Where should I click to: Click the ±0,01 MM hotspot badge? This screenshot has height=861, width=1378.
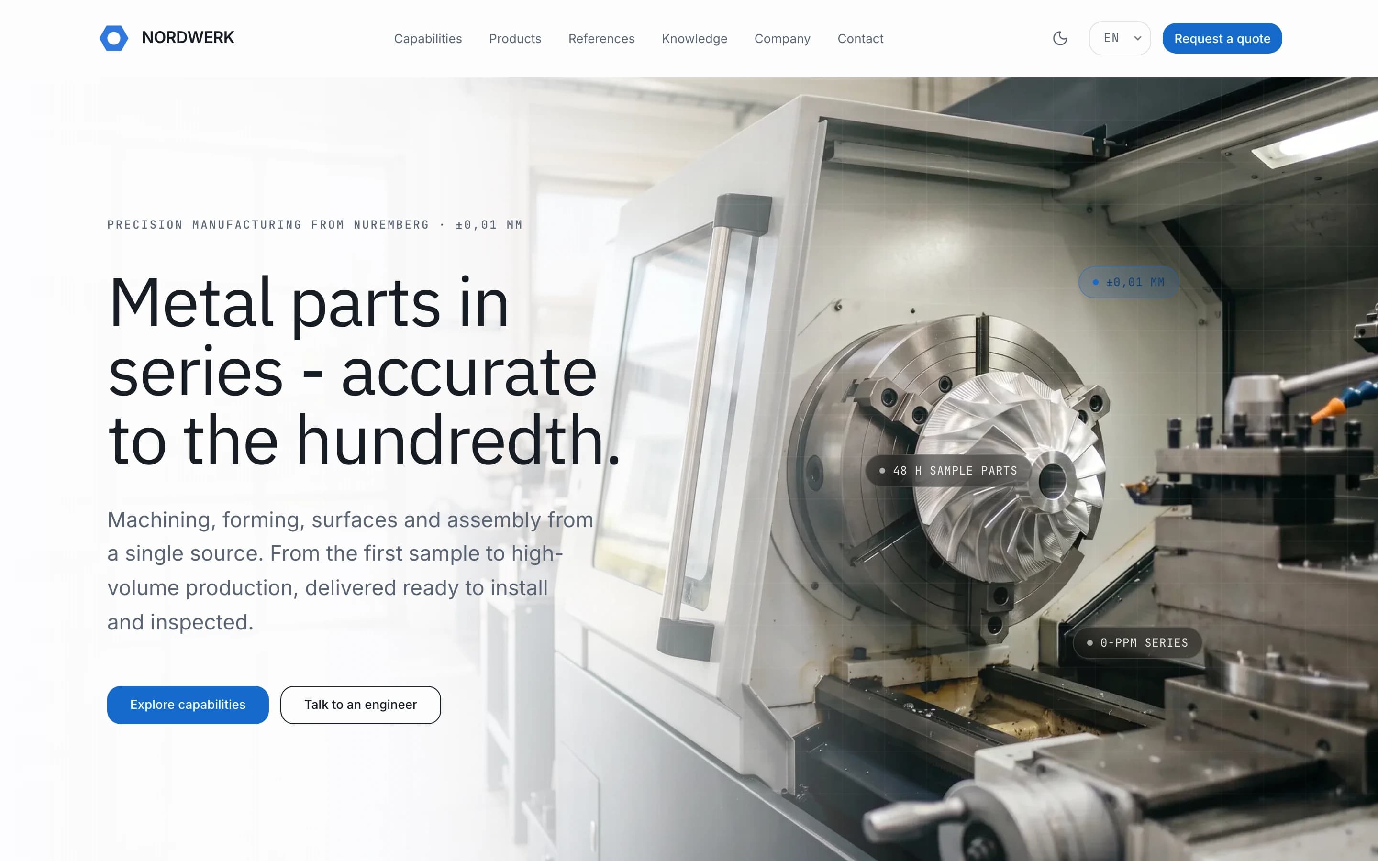click(x=1129, y=282)
